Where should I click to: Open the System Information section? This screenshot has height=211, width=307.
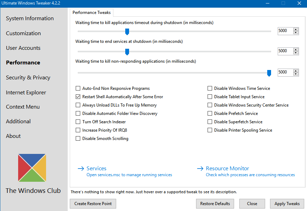pyautogui.click(x=30, y=18)
